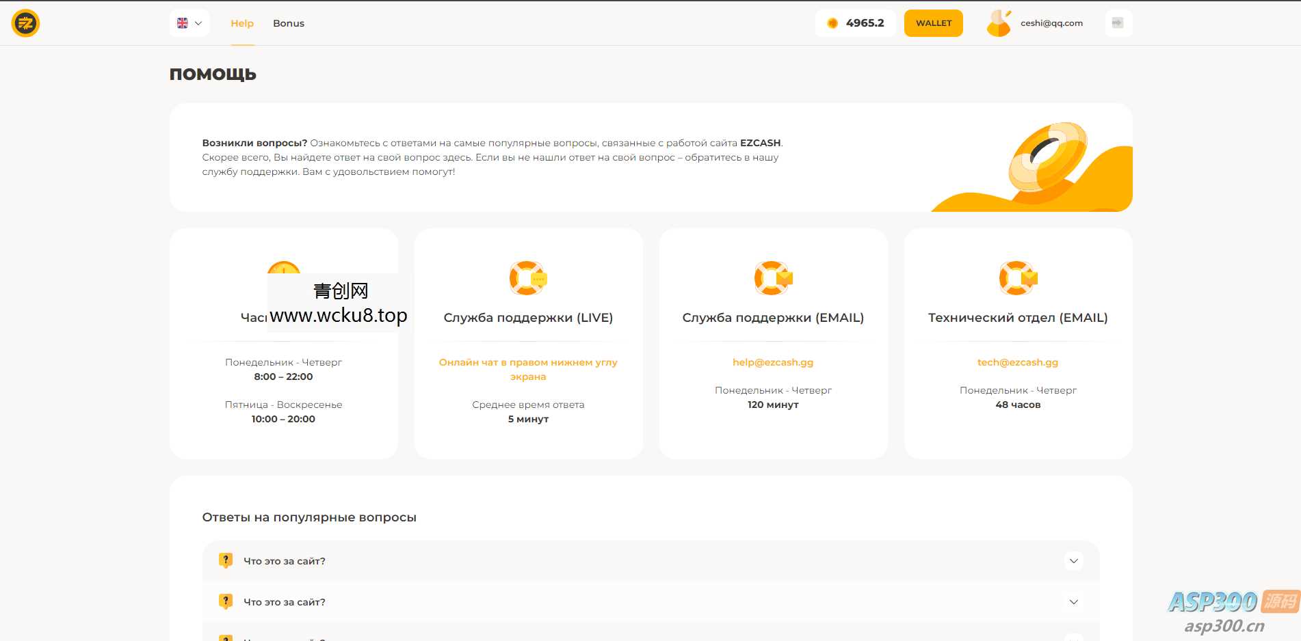Click the help@ezcash.gg email link
The width and height of the screenshot is (1301, 641).
(773, 362)
